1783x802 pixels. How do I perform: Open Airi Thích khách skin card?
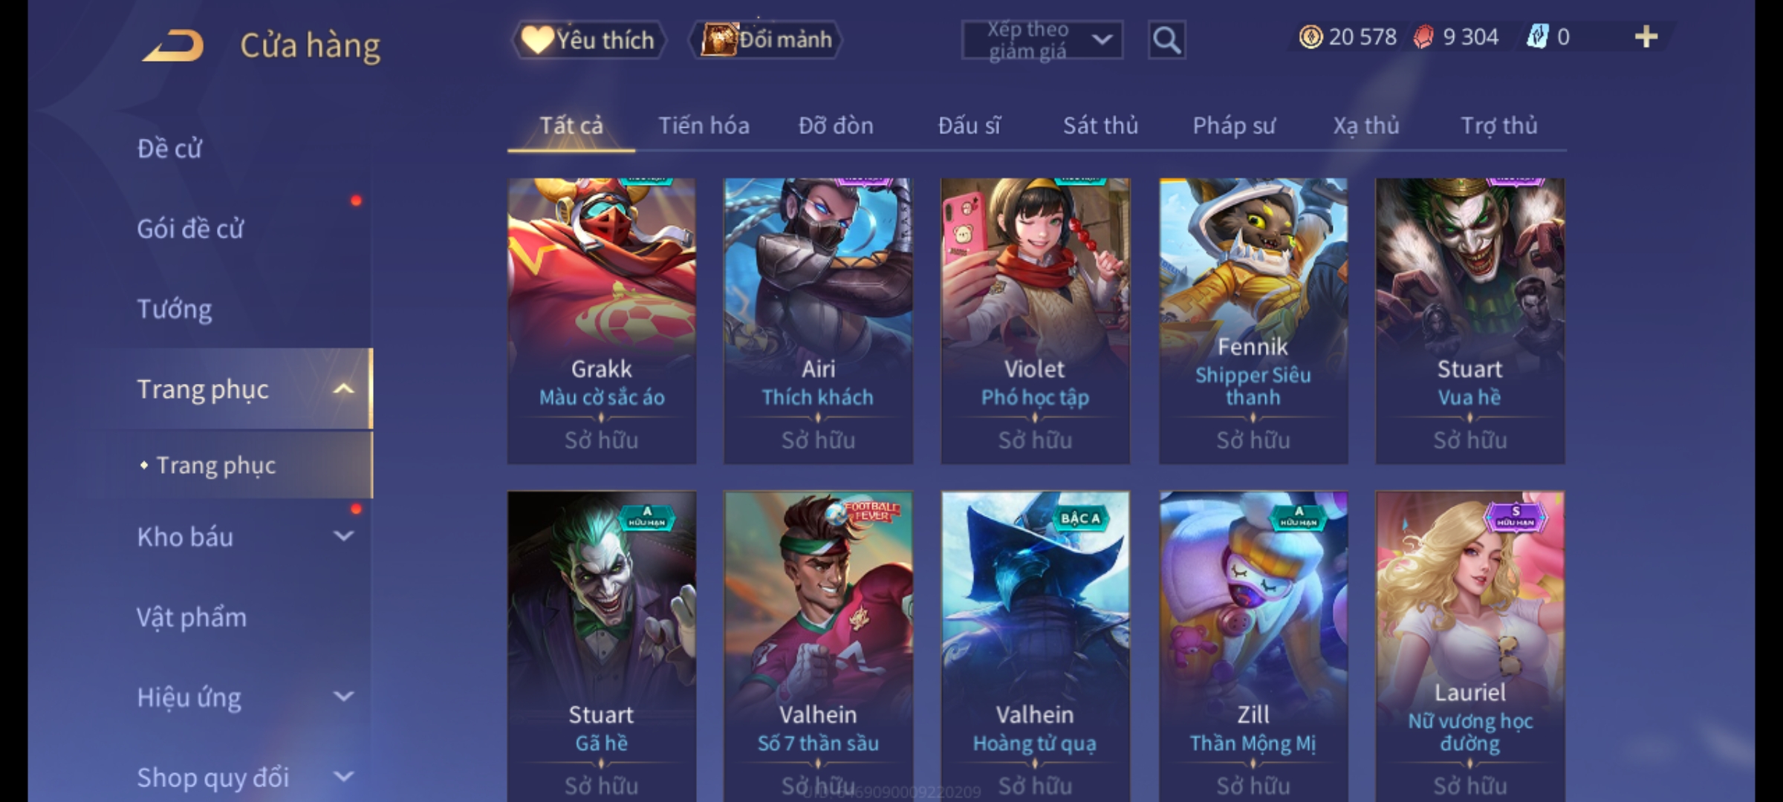click(818, 321)
